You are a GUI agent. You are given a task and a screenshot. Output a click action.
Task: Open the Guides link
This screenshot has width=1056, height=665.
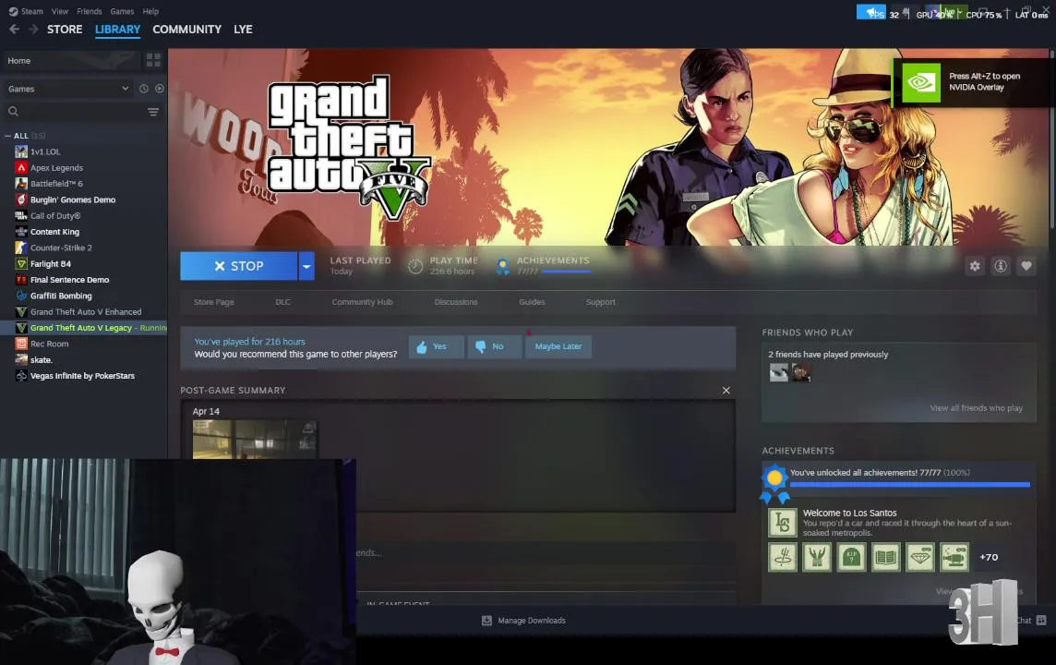point(532,302)
